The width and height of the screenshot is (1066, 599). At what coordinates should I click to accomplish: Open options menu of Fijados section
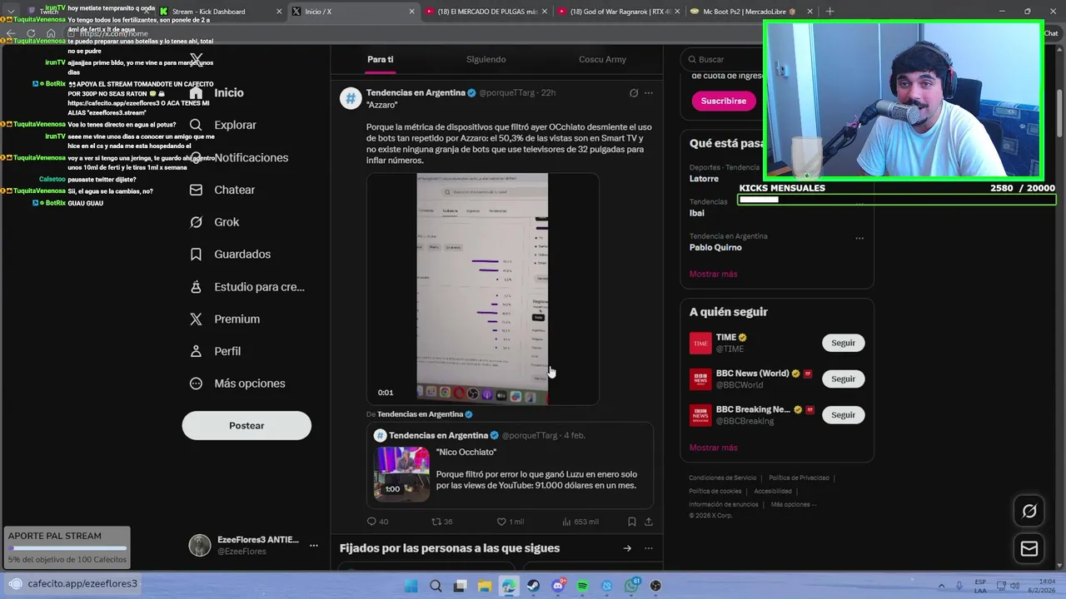coord(649,548)
